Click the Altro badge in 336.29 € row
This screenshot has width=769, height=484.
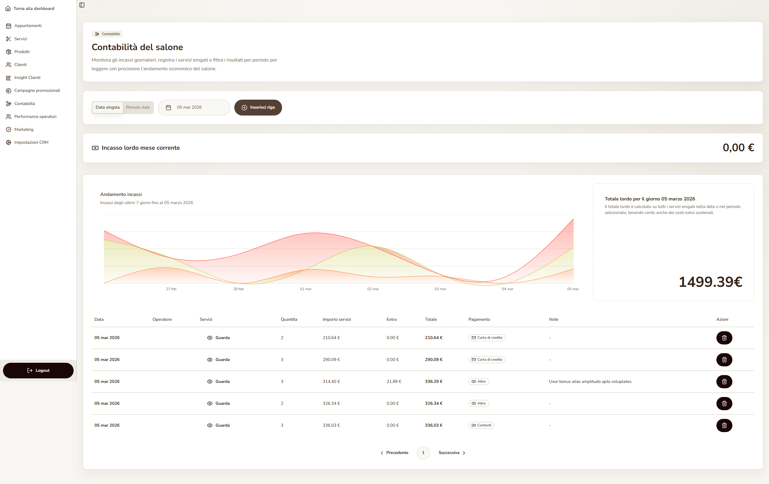(479, 382)
